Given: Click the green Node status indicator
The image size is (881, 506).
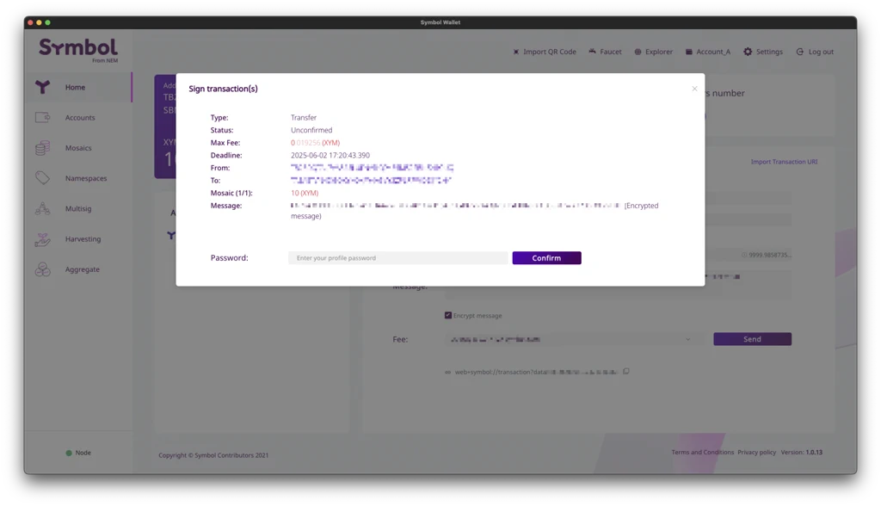Looking at the screenshot, I should tap(69, 453).
